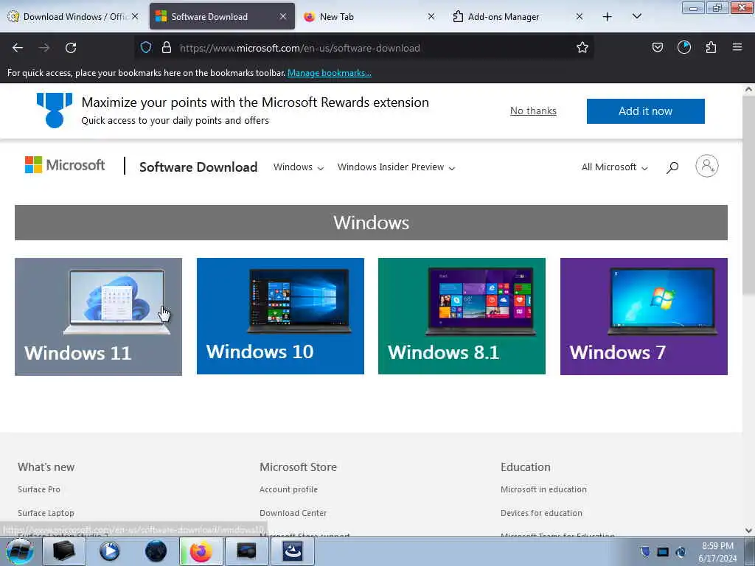Screen dimensions: 755x566
Task: Open the Extensions puzzle icon
Action: (711, 47)
